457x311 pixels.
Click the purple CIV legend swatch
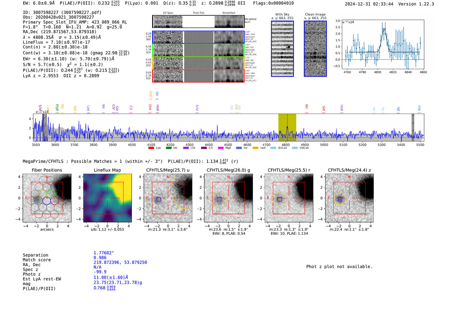click(186, 148)
